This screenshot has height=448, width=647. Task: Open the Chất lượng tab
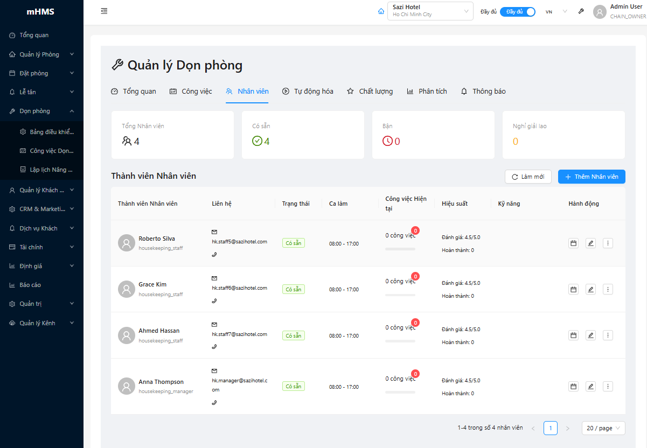click(370, 92)
